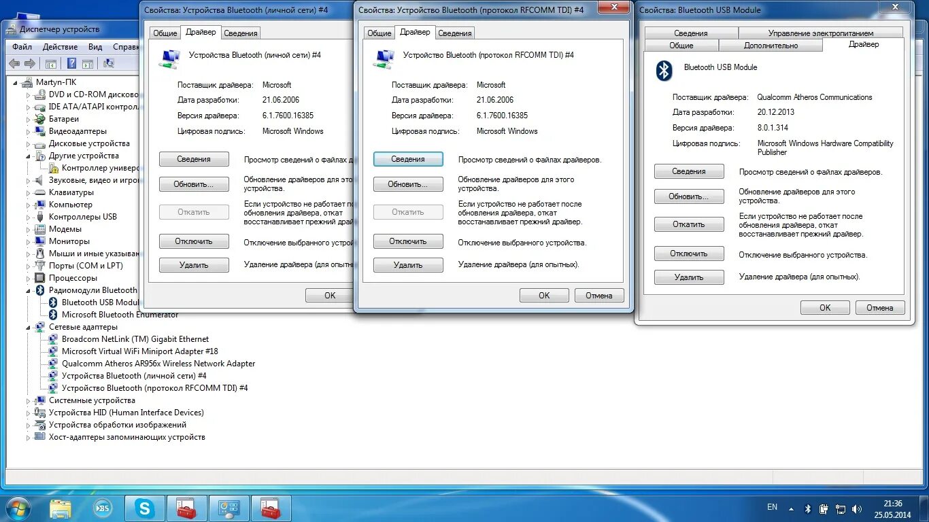Screen dimensions: 929x522
Task: Click the power/plug battery icon in the tray
Action: pos(824,508)
